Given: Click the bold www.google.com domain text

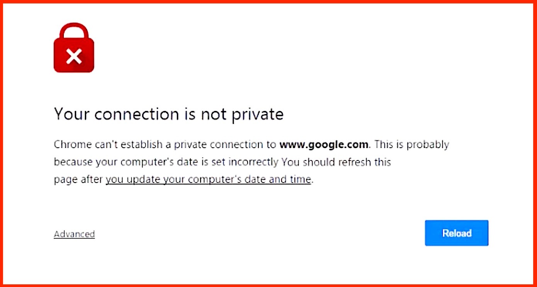Looking at the screenshot, I should pos(324,145).
